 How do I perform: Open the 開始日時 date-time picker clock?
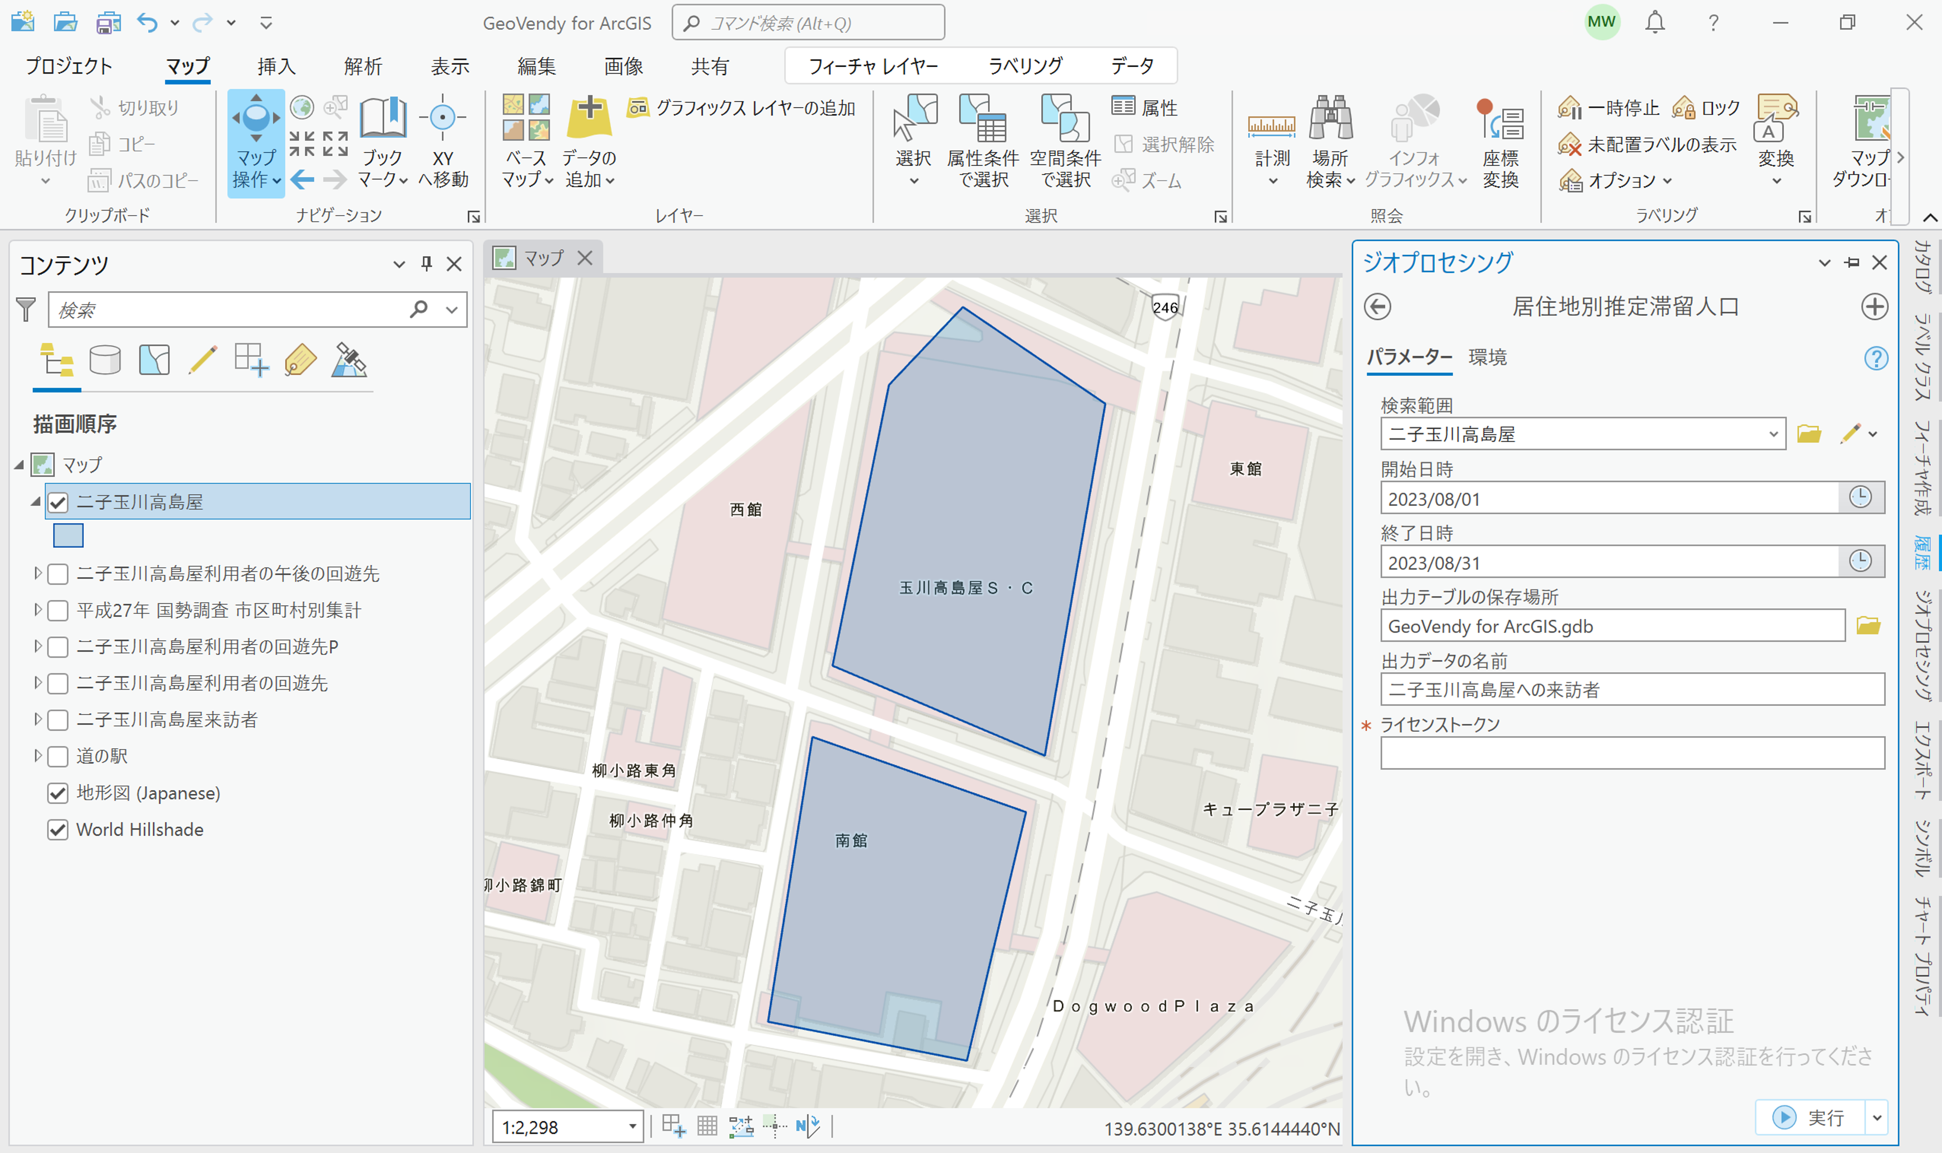[x=1860, y=497]
